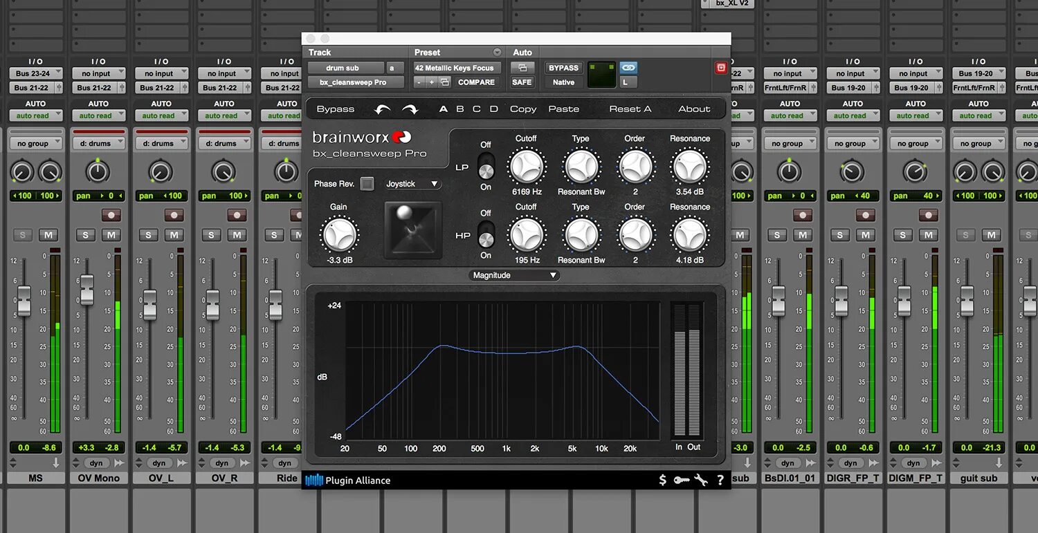Click the LP Cutoff knob showing 6169 Hz
This screenshot has height=533, width=1038.
[x=527, y=166]
